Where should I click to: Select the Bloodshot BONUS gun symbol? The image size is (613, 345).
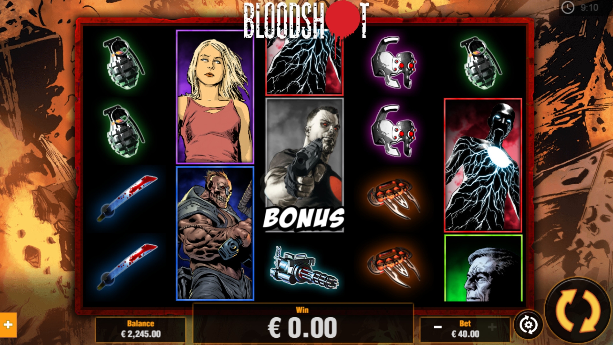click(304, 165)
